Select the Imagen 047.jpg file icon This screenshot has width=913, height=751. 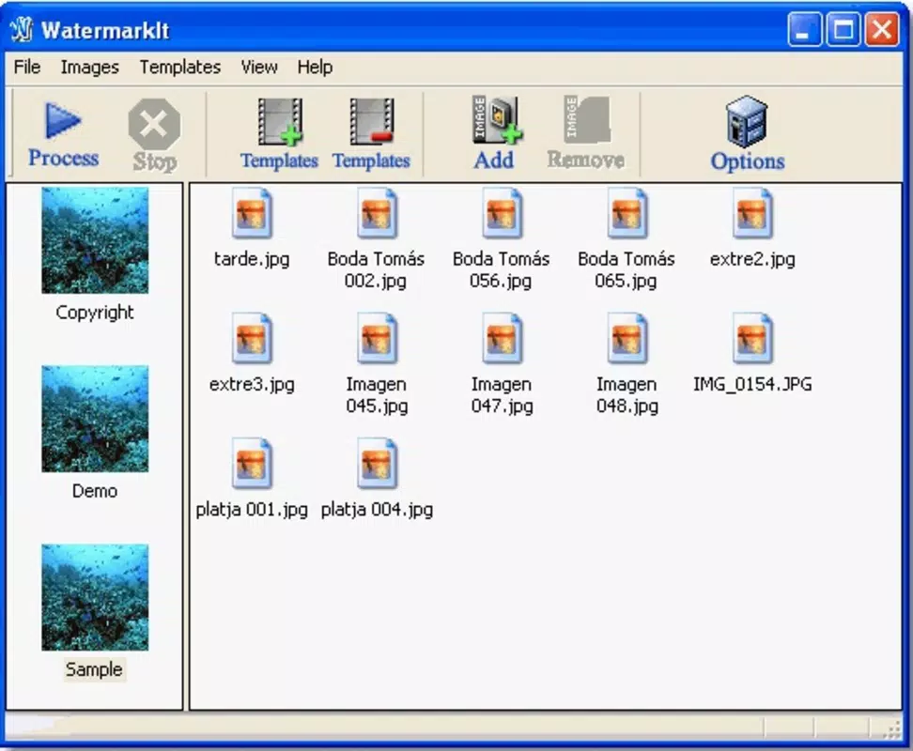pos(502,338)
